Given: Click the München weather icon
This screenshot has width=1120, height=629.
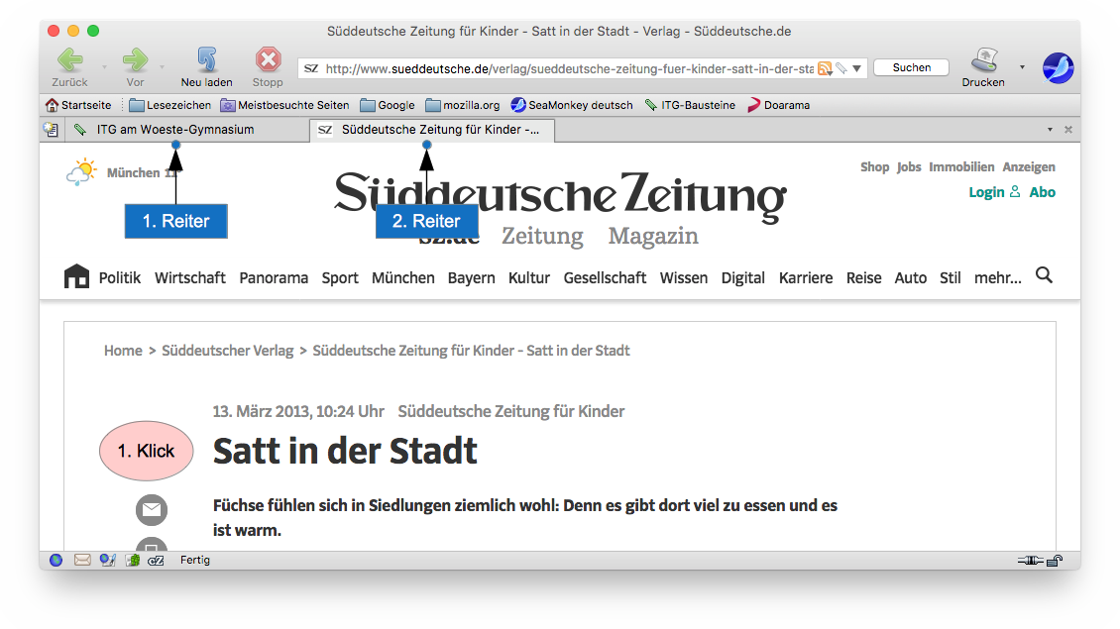Looking at the screenshot, I should click(x=81, y=172).
